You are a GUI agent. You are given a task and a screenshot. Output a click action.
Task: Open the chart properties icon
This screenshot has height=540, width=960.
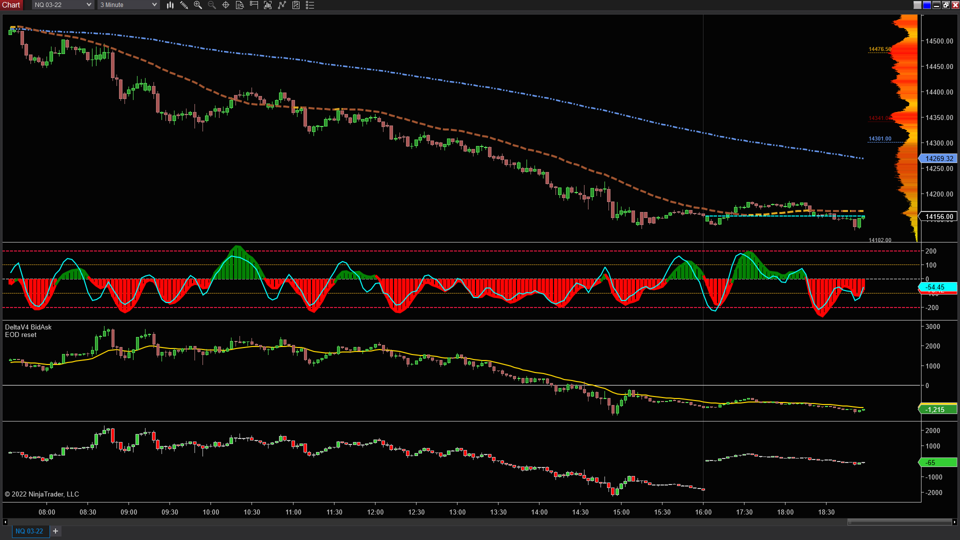pos(296,5)
